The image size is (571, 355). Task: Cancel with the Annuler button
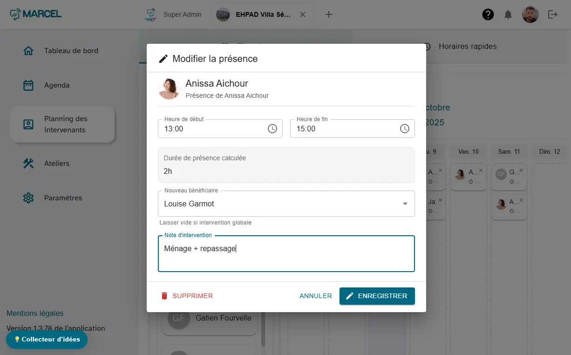[316, 296]
